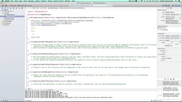This screenshot has width=182, height=102.
Task: Open the Find navigator
Action: click(x=8, y=8)
